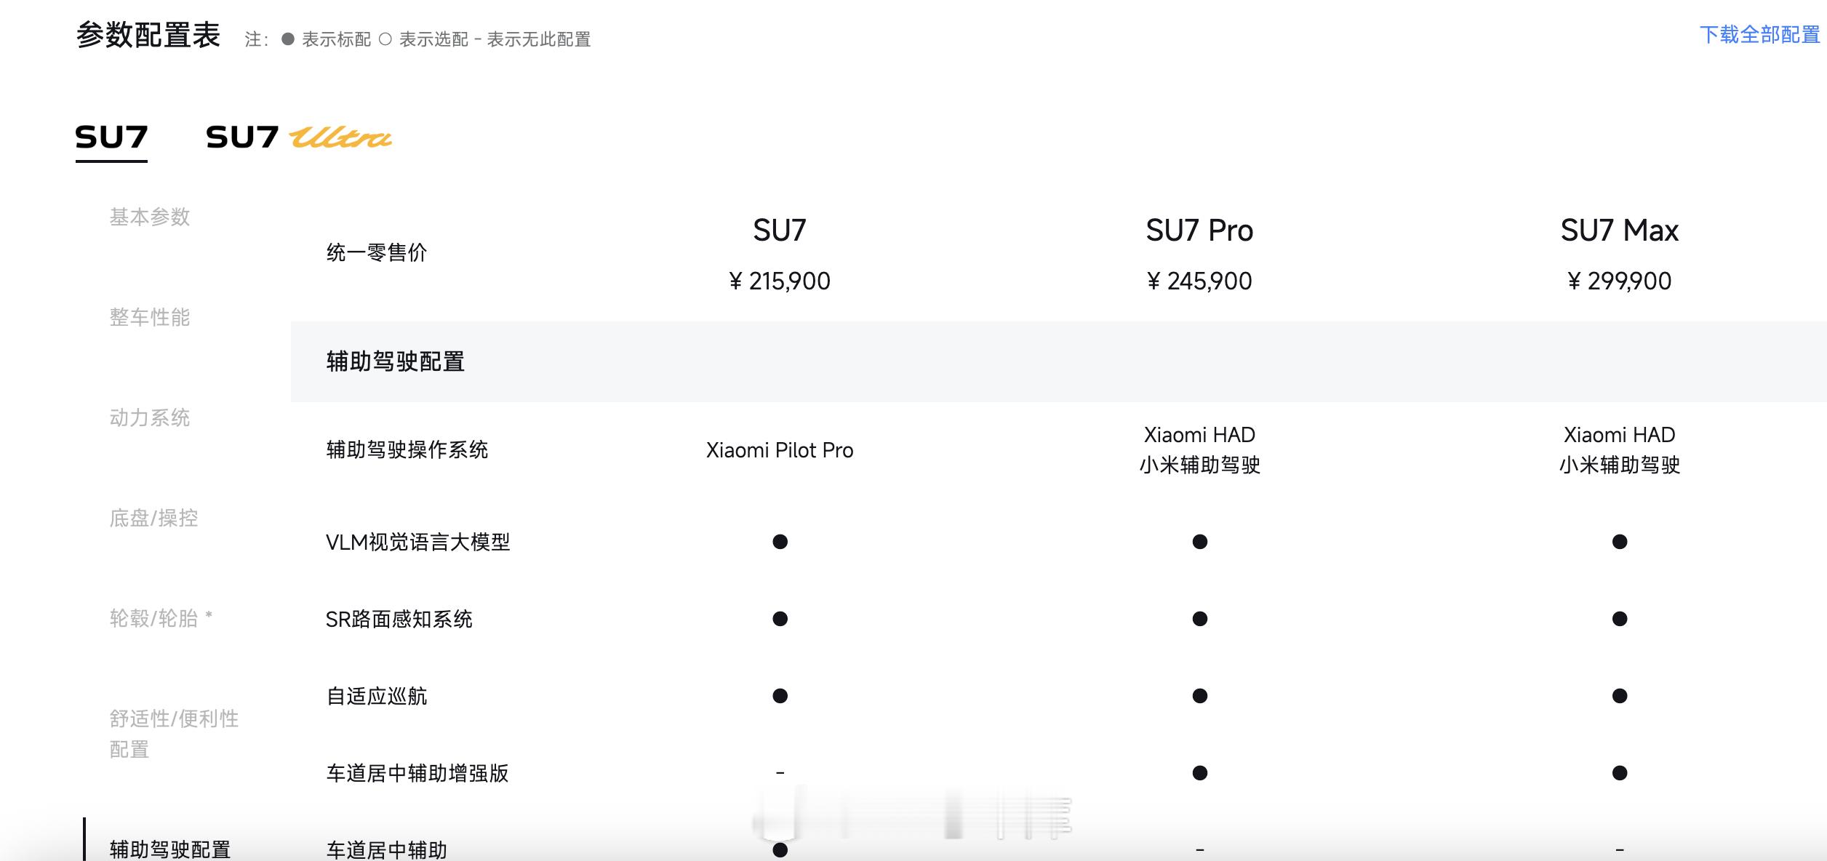Click the SU7 Max column heading
This screenshot has height=861, width=1827.
1619,231
